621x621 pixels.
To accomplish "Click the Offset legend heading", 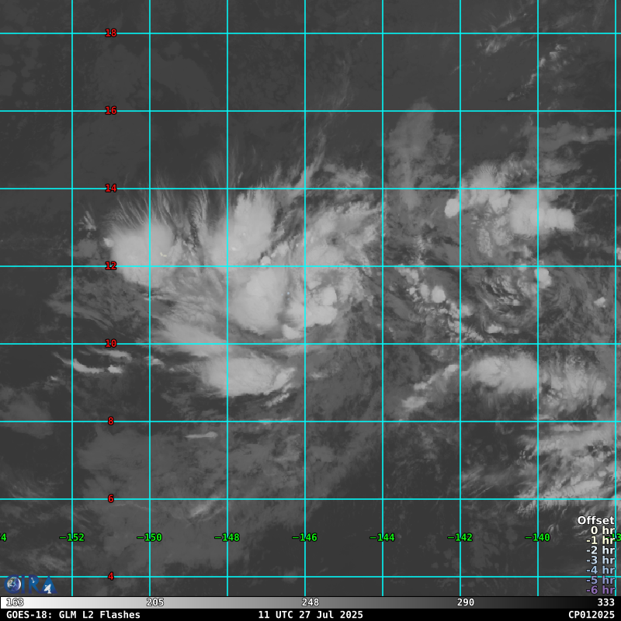I will [x=595, y=520].
